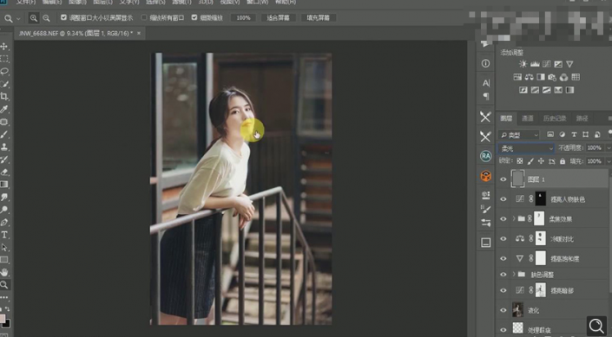Hide the 图层 1 layer
The image size is (612, 337).
tap(503, 179)
